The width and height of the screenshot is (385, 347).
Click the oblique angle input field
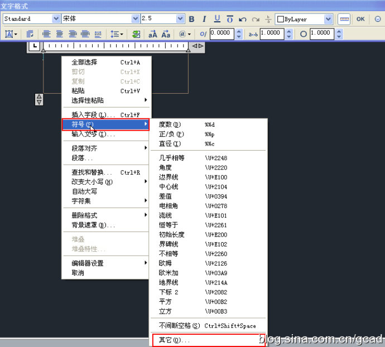pyautogui.click(x=222, y=33)
